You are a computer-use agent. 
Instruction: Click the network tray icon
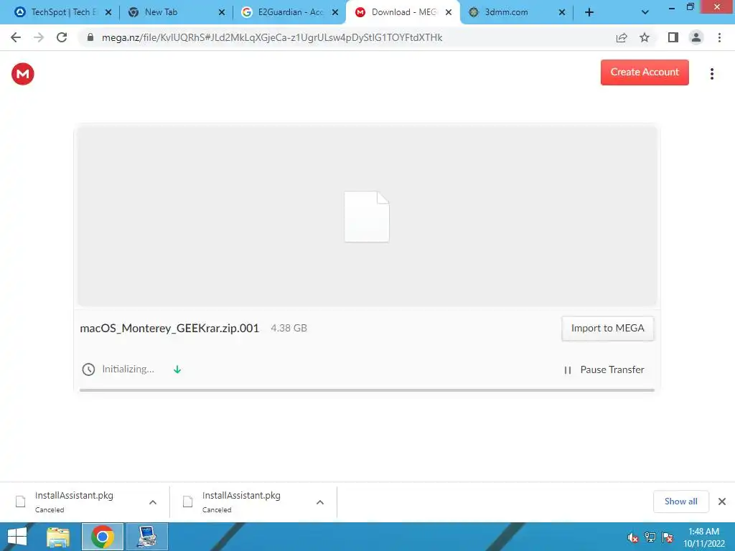point(650,537)
